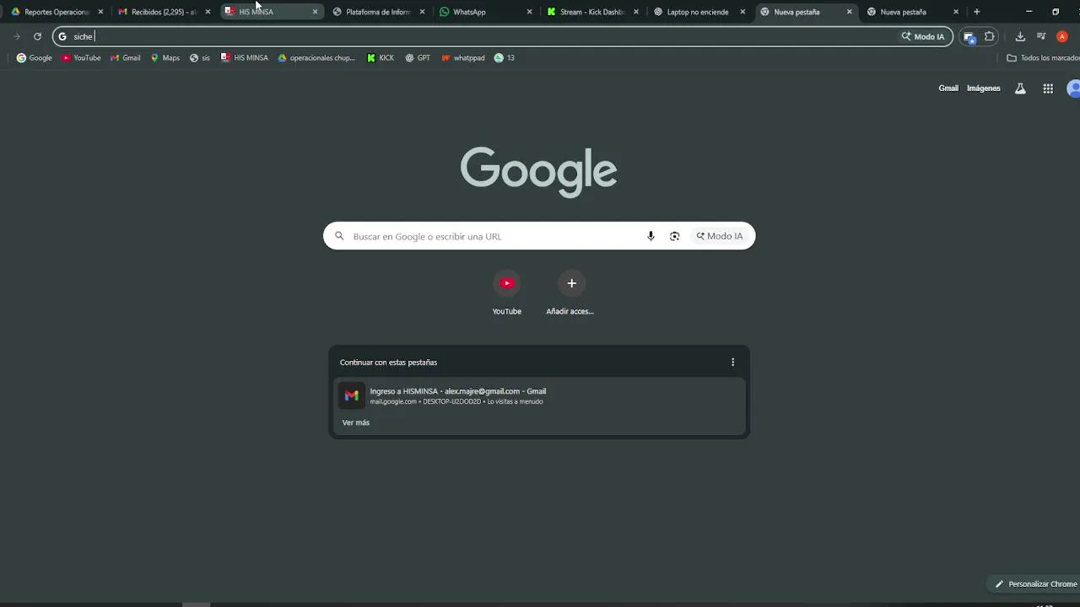Select the first Nueva pestaña tab
1080x607 pixels.
(x=807, y=12)
